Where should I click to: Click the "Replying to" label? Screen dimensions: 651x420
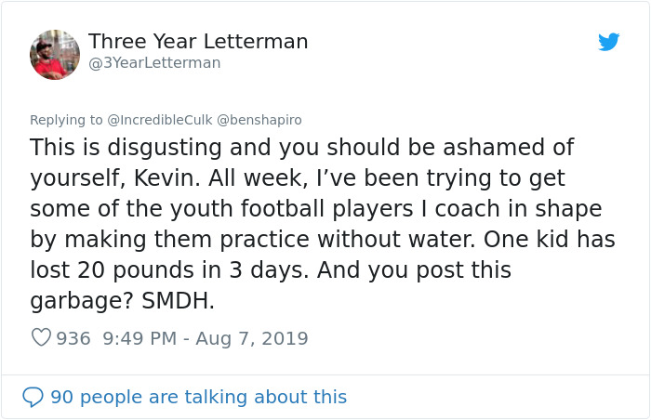click(67, 120)
